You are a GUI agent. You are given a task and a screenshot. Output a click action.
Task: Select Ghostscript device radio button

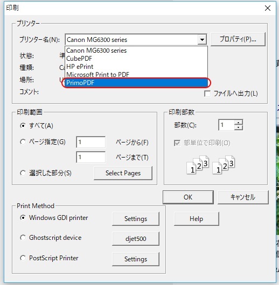click(23, 238)
